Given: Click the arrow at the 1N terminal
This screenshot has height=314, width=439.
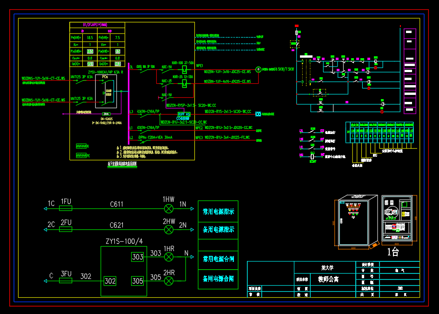Looking at the screenshot, I should tap(192, 209).
